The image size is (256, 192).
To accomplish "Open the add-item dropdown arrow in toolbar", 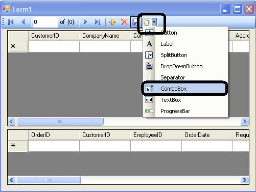I will (x=154, y=22).
